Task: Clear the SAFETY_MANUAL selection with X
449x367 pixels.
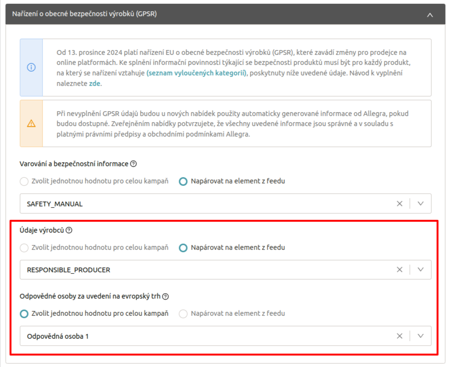Action: click(399, 204)
